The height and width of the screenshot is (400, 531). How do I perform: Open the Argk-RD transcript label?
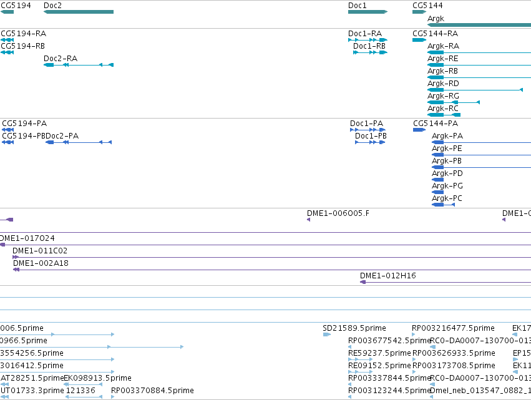point(443,84)
